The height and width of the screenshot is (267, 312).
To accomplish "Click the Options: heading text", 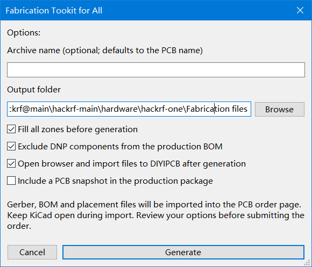I will click(24, 33).
